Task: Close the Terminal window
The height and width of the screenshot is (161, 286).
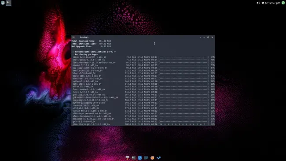Action: 212,37
